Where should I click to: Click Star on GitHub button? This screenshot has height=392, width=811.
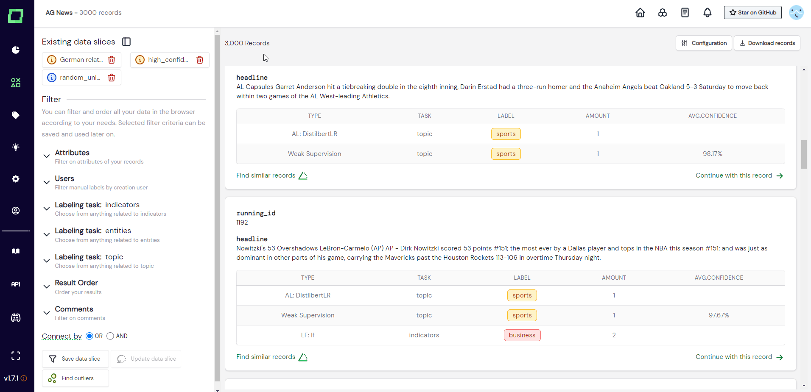click(x=753, y=13)
